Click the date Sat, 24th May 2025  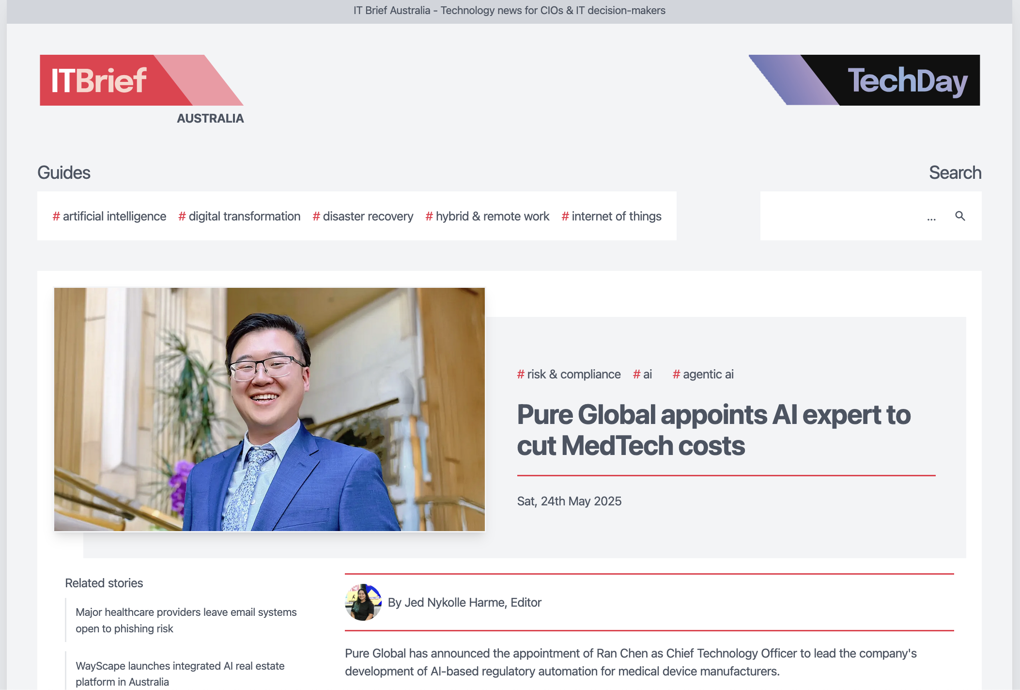tap(569, 501)
